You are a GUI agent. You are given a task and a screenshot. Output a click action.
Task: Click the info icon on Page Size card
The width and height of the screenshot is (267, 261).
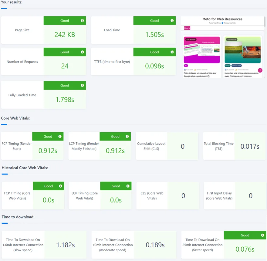pyautogui.click(x=82, y=20)
